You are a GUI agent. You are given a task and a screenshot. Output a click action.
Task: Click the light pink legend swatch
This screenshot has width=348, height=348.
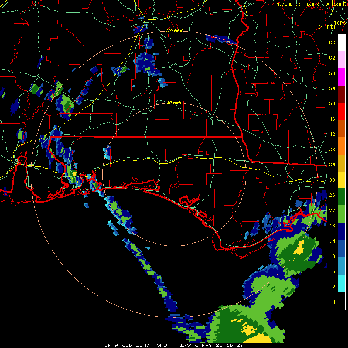coord(341,60)
